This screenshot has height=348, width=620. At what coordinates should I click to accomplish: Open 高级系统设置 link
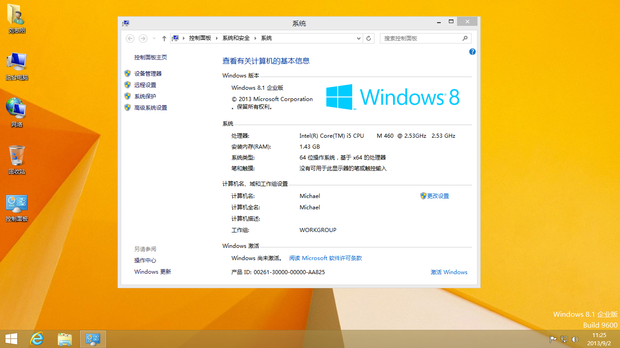pyautogui.click(x=151, y=107)
